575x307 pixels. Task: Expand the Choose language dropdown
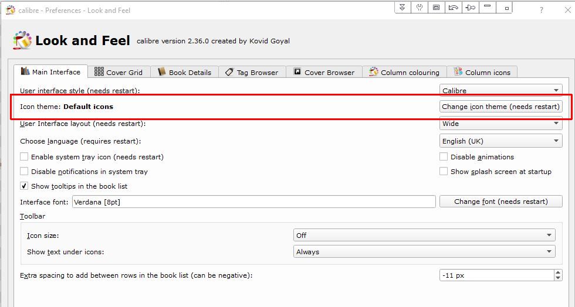point(501,141)
